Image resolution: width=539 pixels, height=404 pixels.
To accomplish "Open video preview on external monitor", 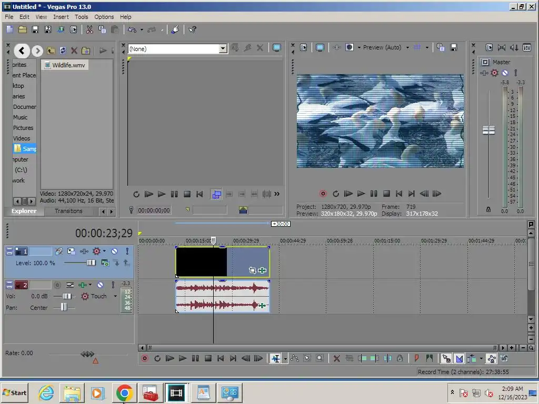I will 320,47.
